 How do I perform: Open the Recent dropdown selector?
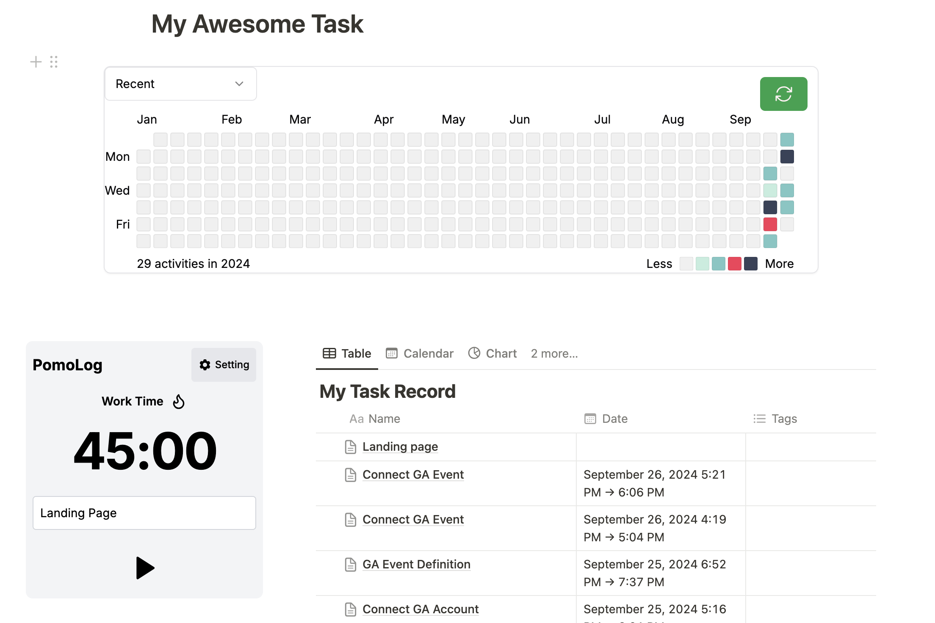pyautogui.click(x=181, y=84)
